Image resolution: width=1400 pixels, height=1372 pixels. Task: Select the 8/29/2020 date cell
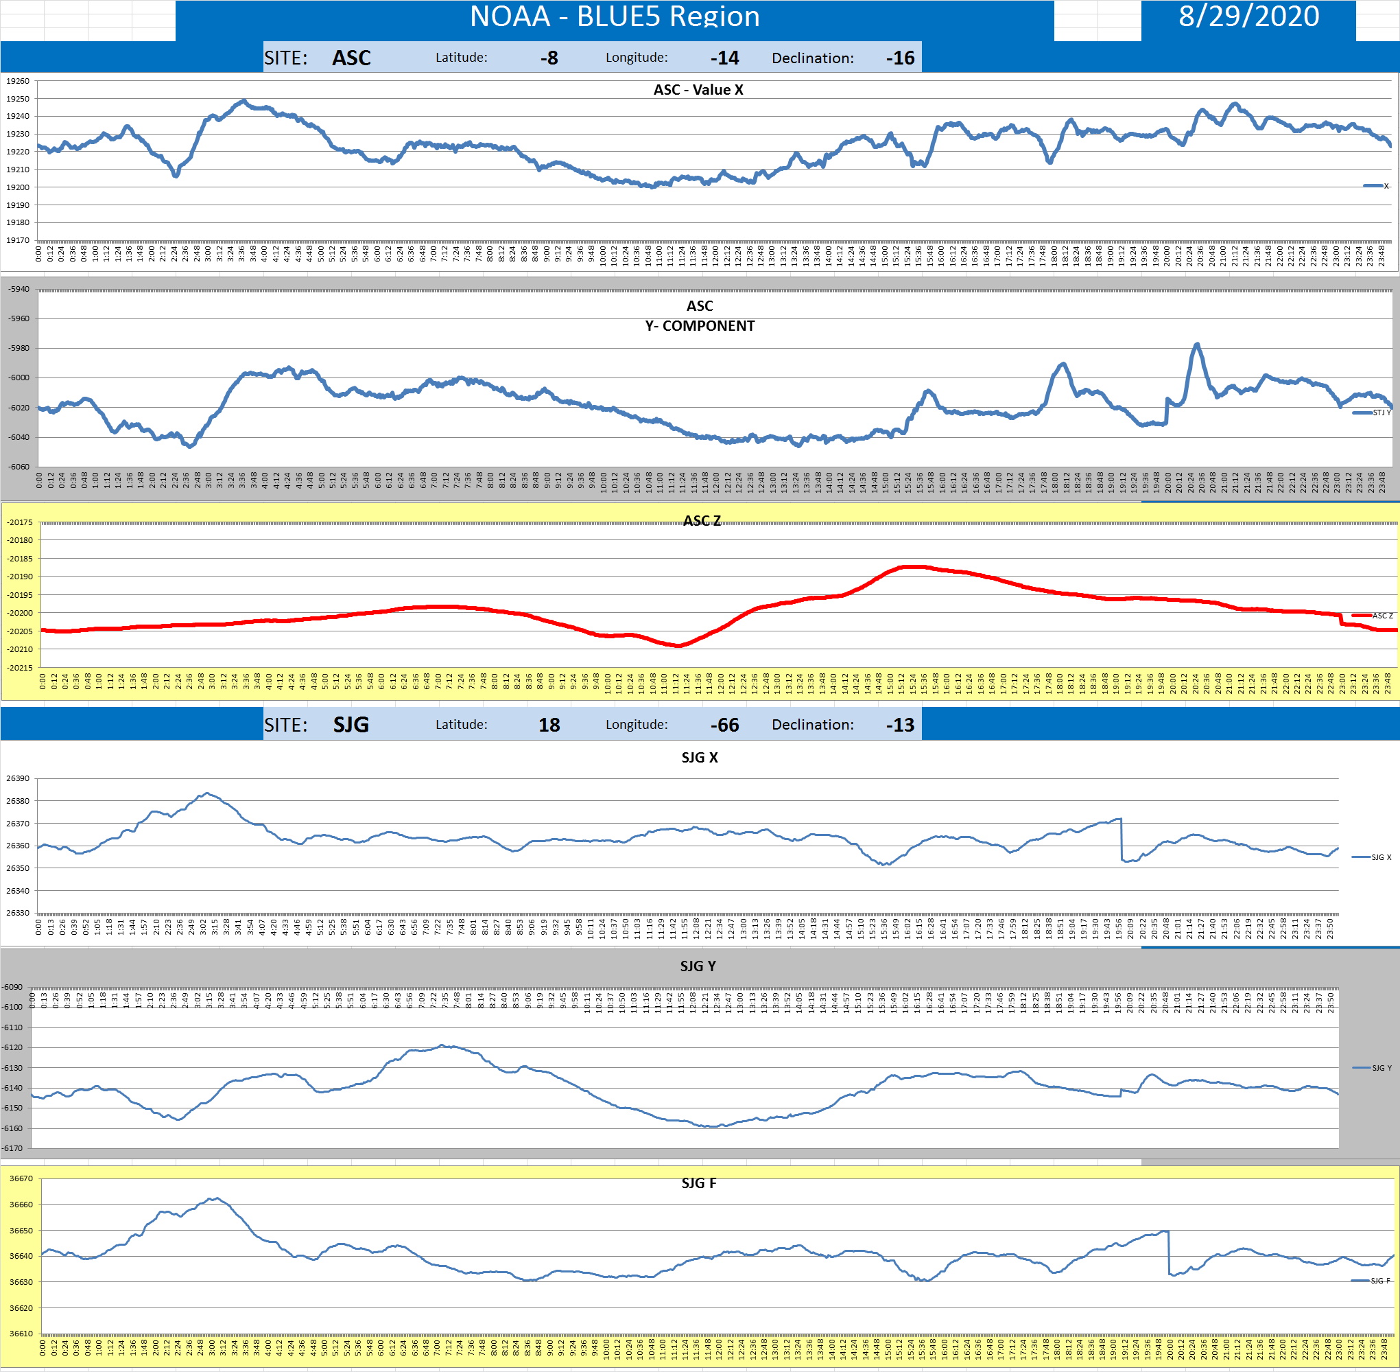pyautogui.click(x=1248, y=16)
